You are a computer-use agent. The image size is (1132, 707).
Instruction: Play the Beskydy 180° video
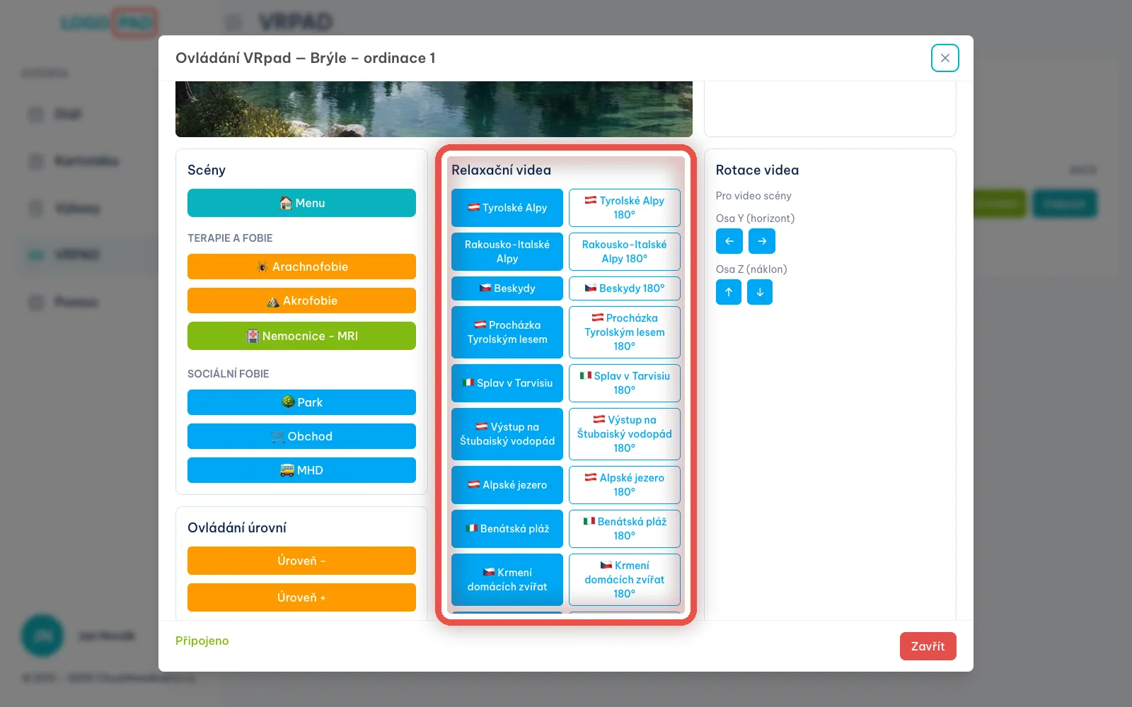tap(625, 288)
